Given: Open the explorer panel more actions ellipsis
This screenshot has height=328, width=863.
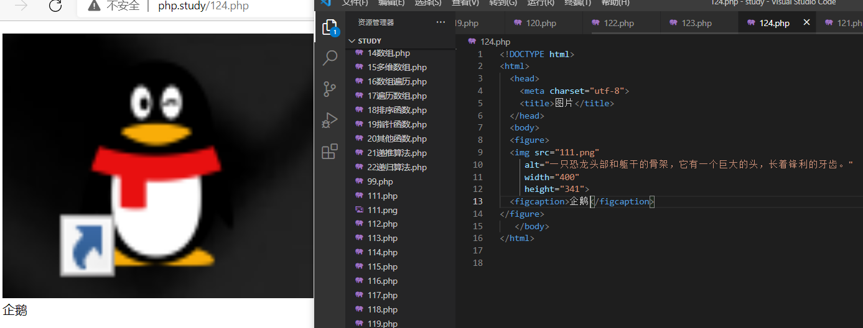Looking at the screenshot, I should click(441, 22).
